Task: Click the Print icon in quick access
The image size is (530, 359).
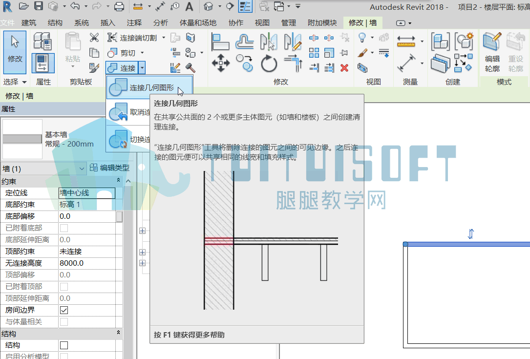Action: pyautogui.click(x=119, y=6)
